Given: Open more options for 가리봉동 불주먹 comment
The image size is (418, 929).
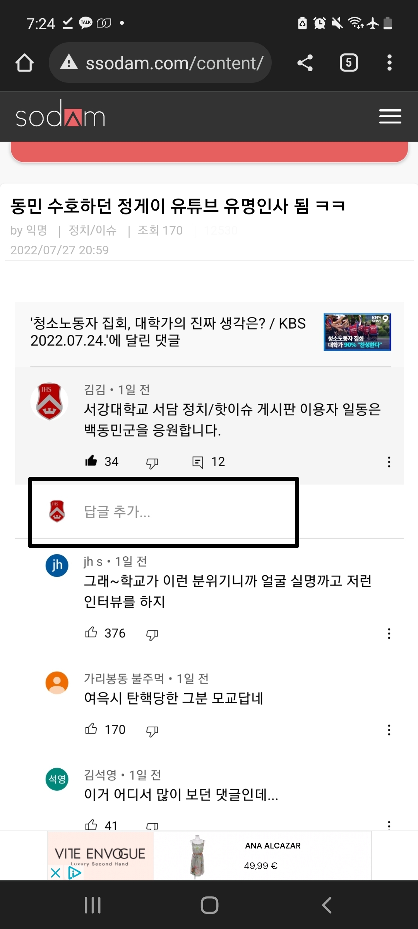Looking at the screenshot, I should click(389, 730).
